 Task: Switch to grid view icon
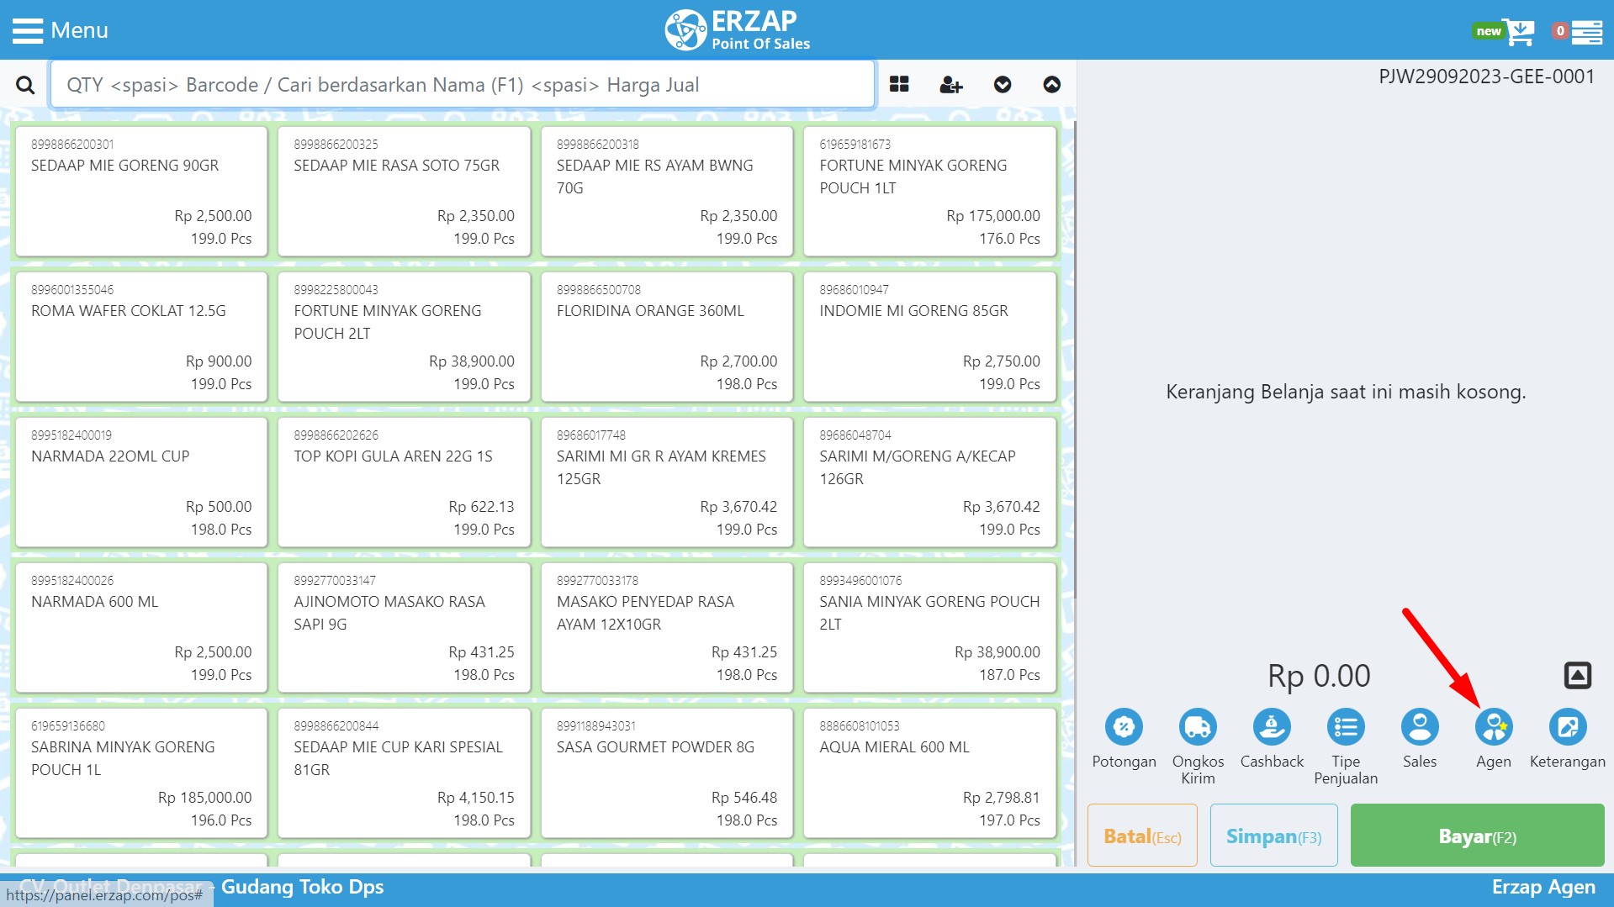click(x=899, y=84)
